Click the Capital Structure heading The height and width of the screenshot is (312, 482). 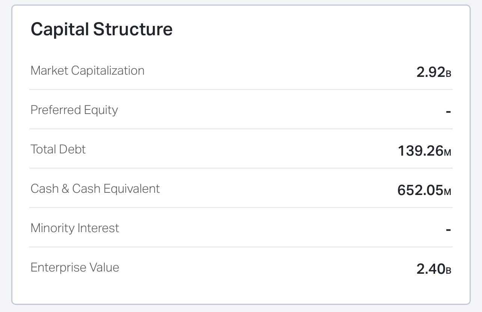click(101, 29)
